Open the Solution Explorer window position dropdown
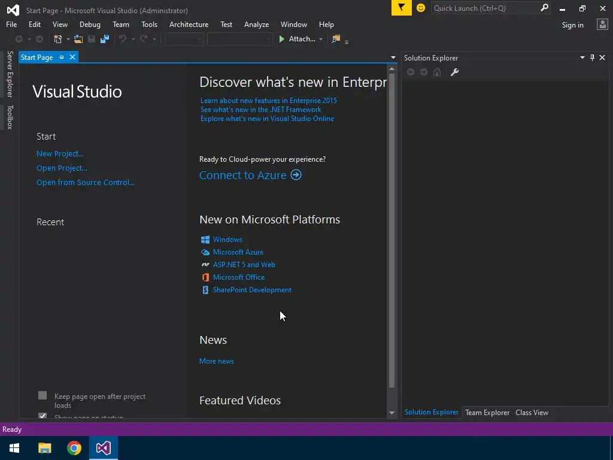The height and width of the screenshot is (460, 613). point(582,57)
